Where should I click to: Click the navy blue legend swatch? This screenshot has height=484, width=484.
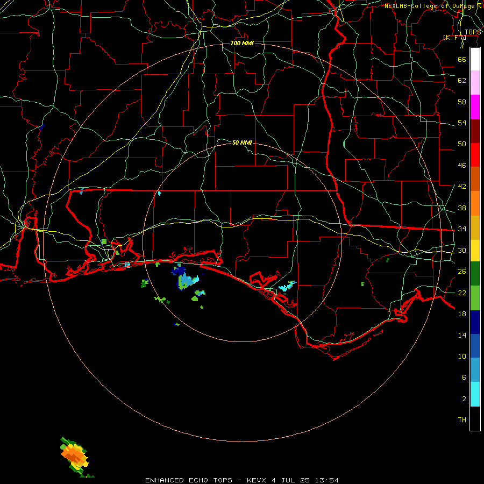click(x=475, y=322)
